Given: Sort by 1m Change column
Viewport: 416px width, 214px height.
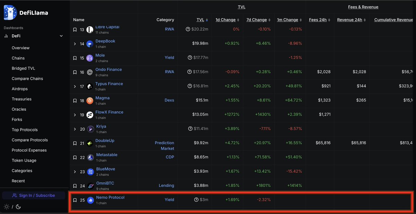Looking at the screenshot, I should [x=289, y=20].
